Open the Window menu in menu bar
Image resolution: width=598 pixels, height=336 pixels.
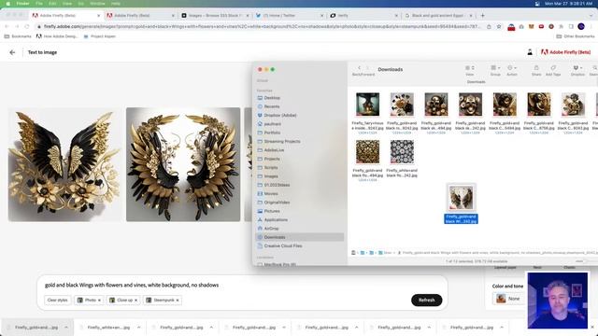click(x=97, y=4)
